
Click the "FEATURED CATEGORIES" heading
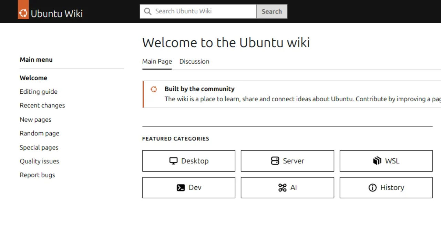[x=176, y=138]
